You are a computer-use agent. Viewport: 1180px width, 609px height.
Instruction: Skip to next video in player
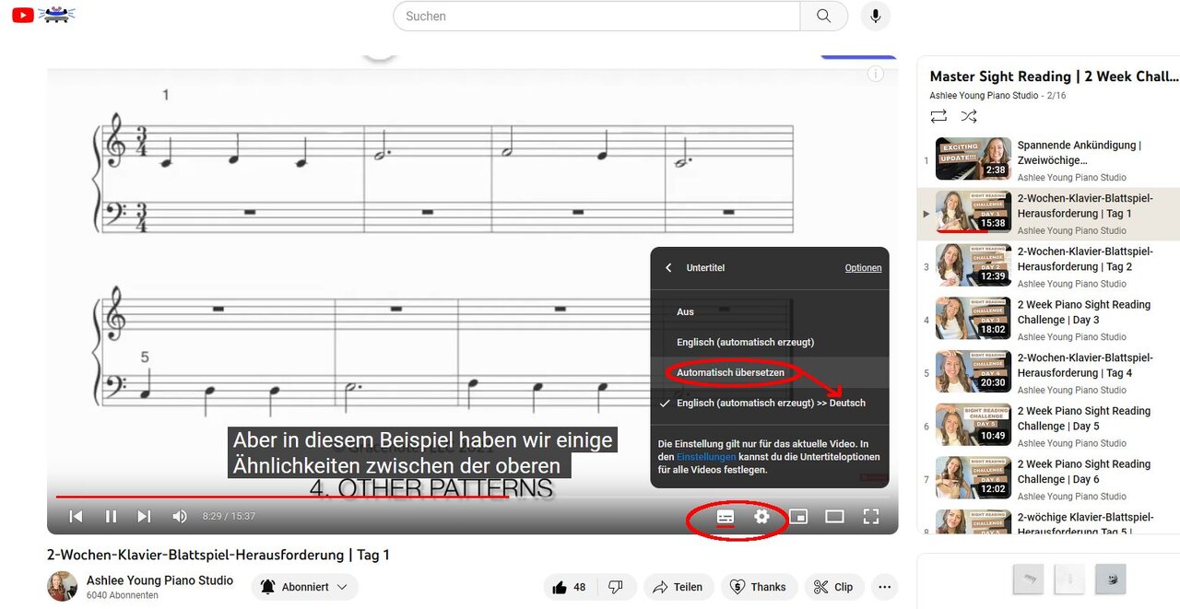click(144, 516)
